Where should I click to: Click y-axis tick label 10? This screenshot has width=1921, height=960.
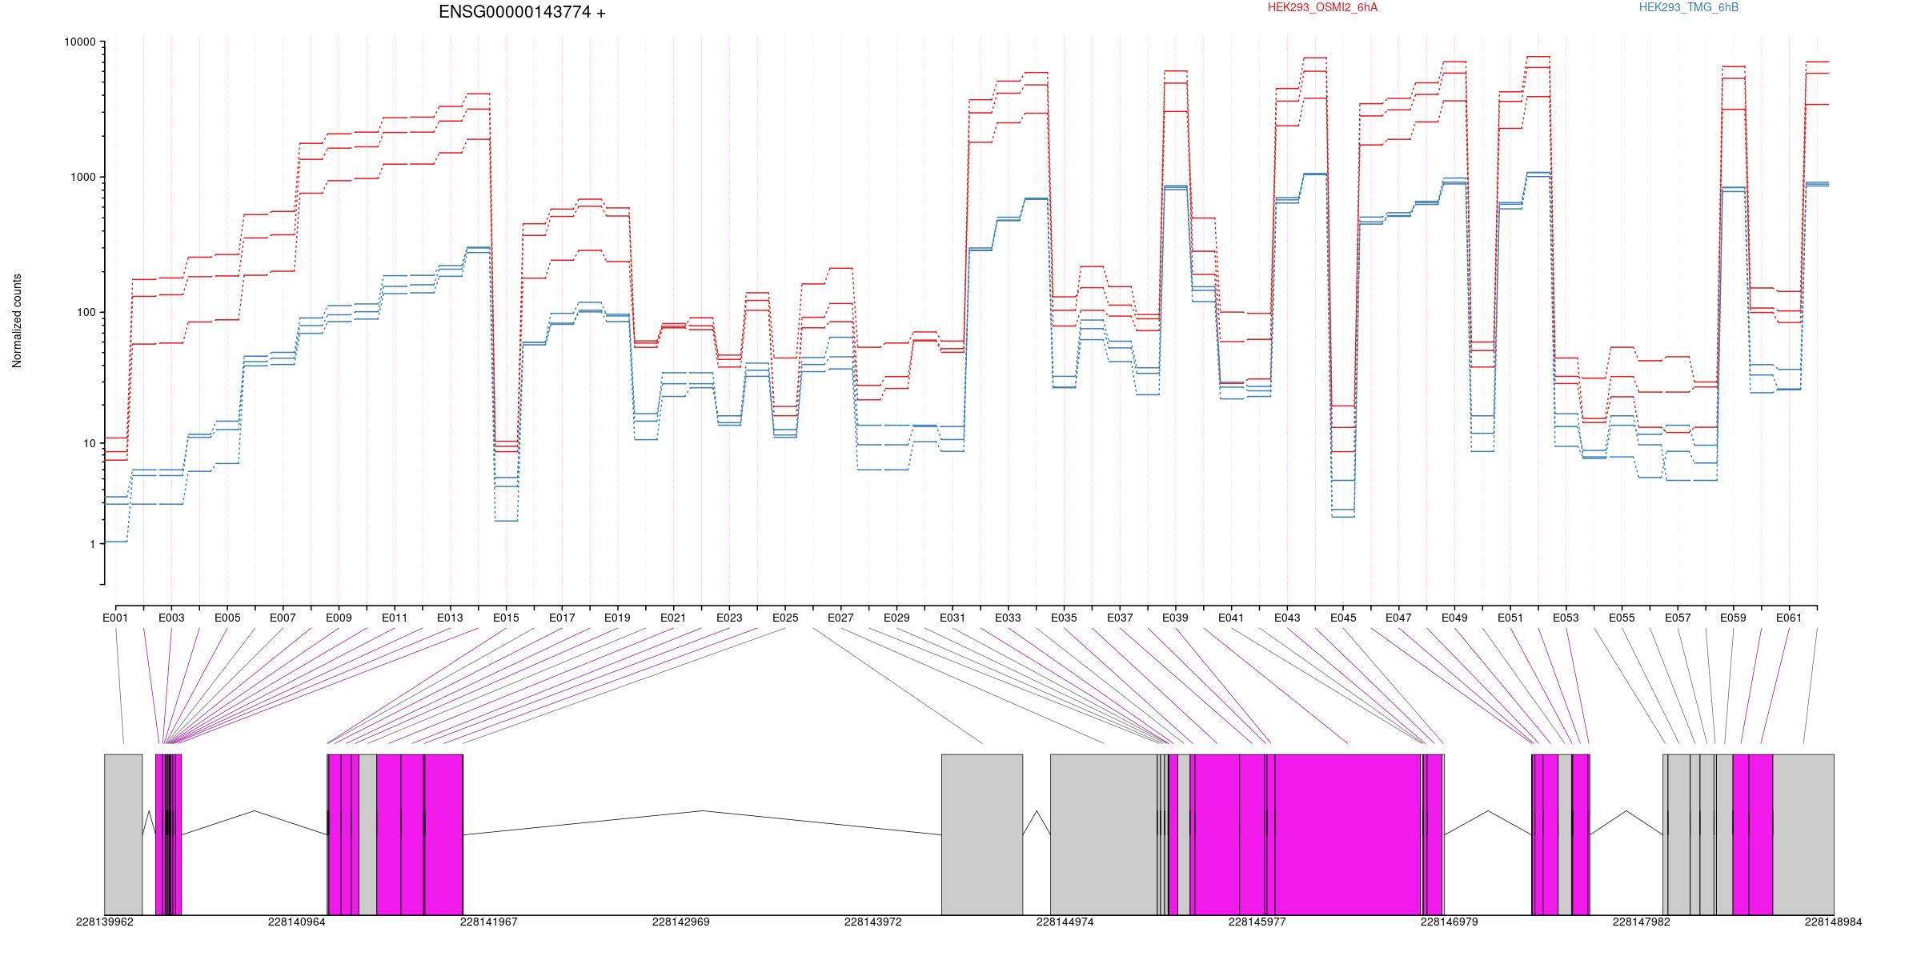point(90,443)
